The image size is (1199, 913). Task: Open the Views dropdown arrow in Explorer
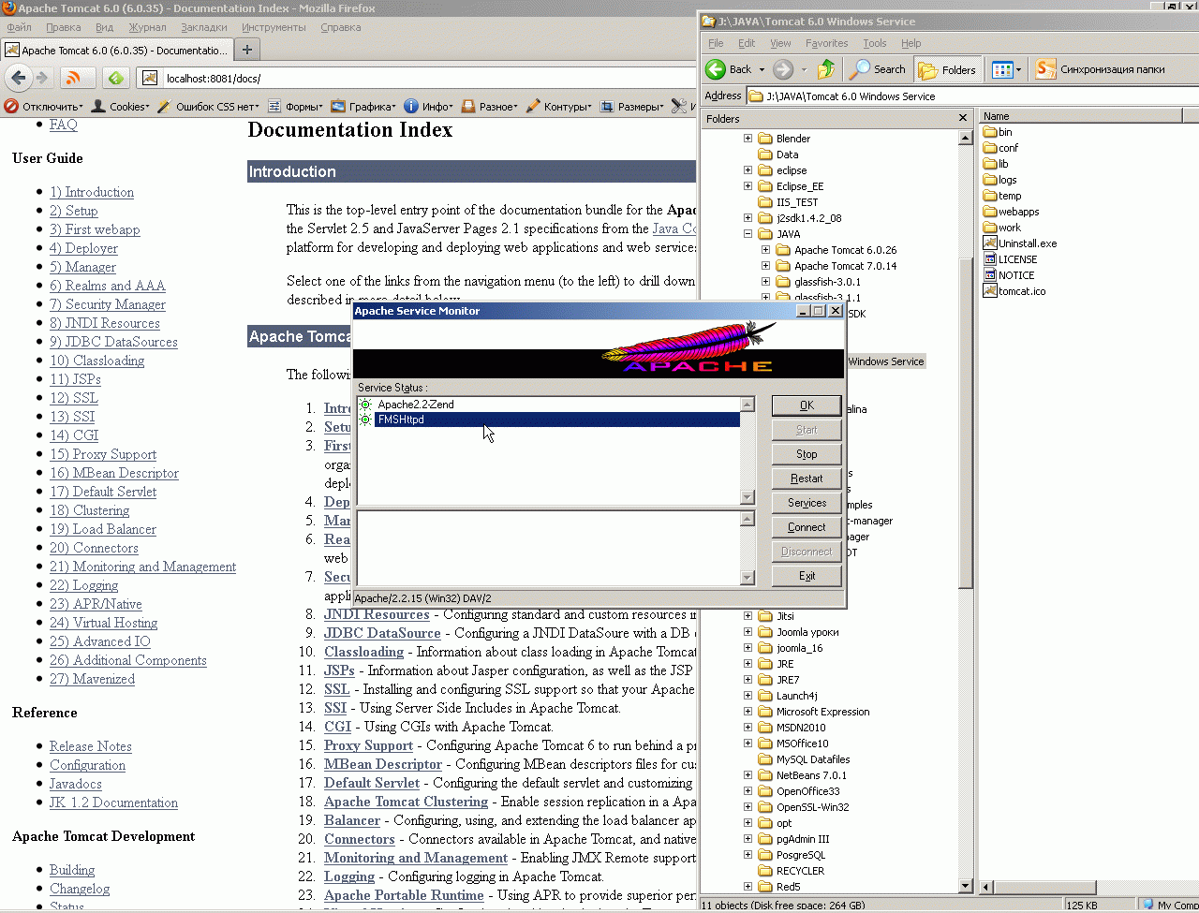point(1018,69)
